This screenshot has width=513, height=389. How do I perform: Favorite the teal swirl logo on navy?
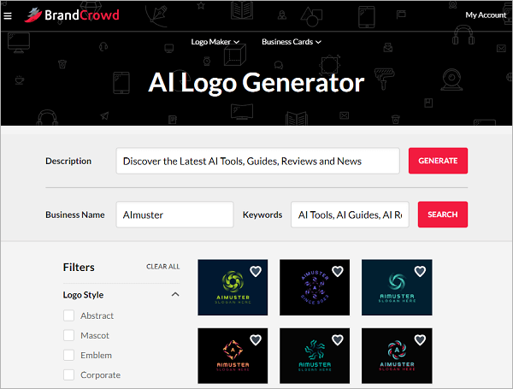coord(420,271)
